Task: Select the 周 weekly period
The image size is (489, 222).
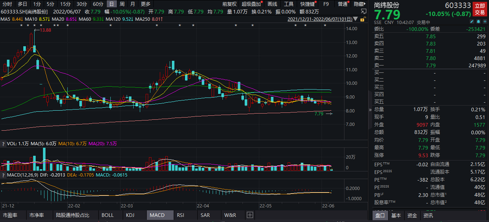Action: click(122, 4)
